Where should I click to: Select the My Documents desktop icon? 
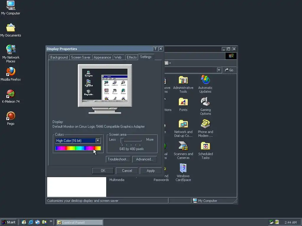click(x=11, y=30)
